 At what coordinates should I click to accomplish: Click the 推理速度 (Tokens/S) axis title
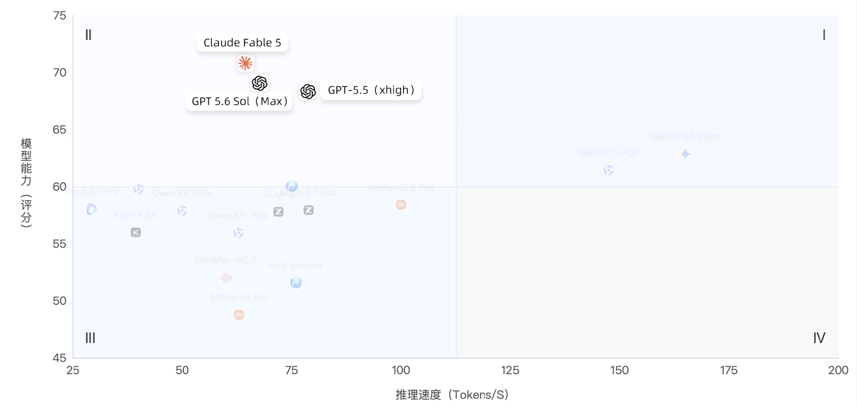[452, 395]
